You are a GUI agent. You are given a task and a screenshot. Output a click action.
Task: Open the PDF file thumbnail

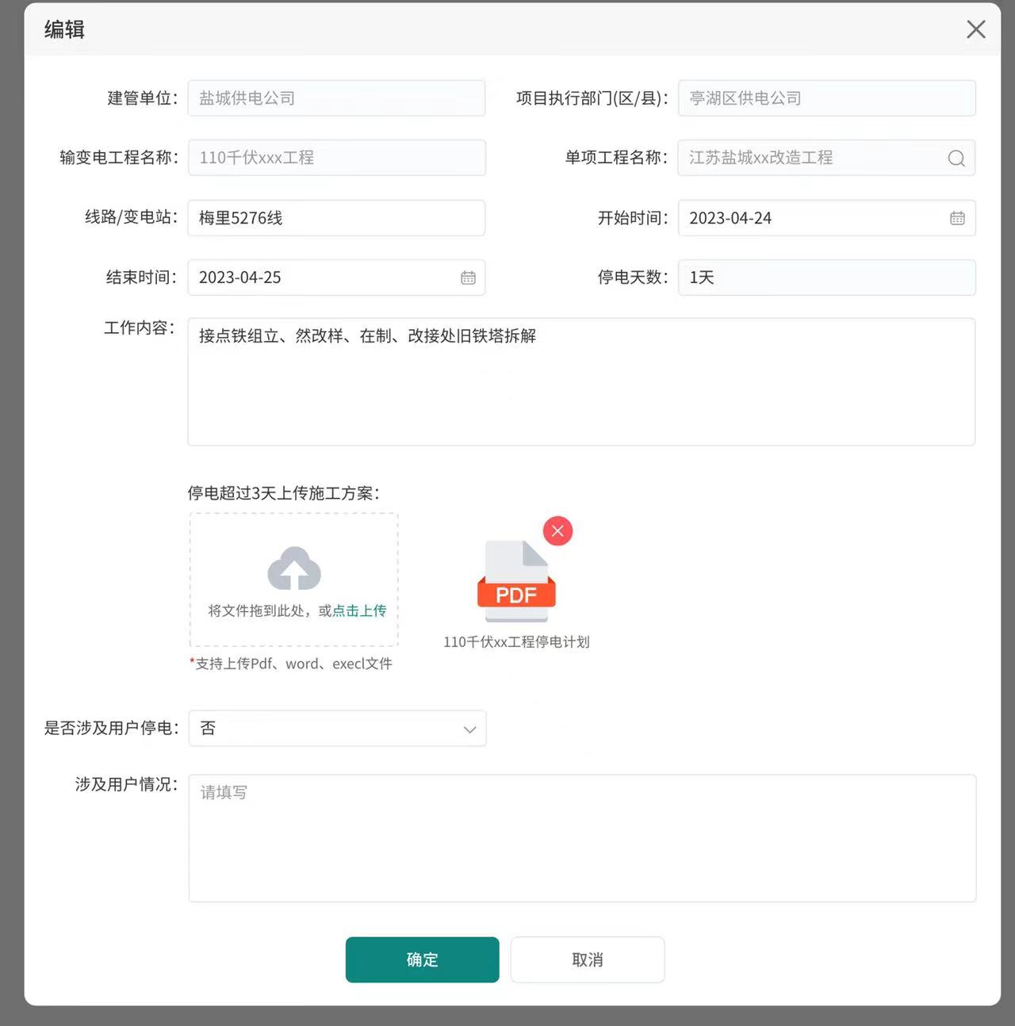[x=516, y=580]
